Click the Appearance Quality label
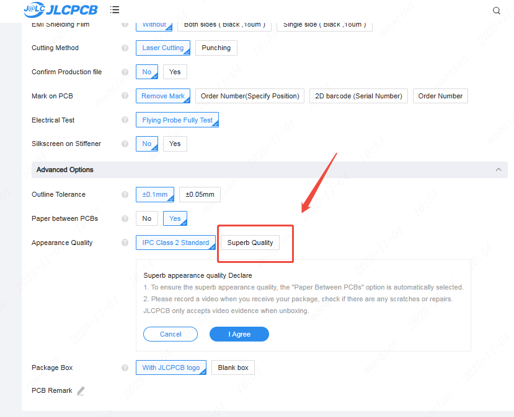 (62, 243)
